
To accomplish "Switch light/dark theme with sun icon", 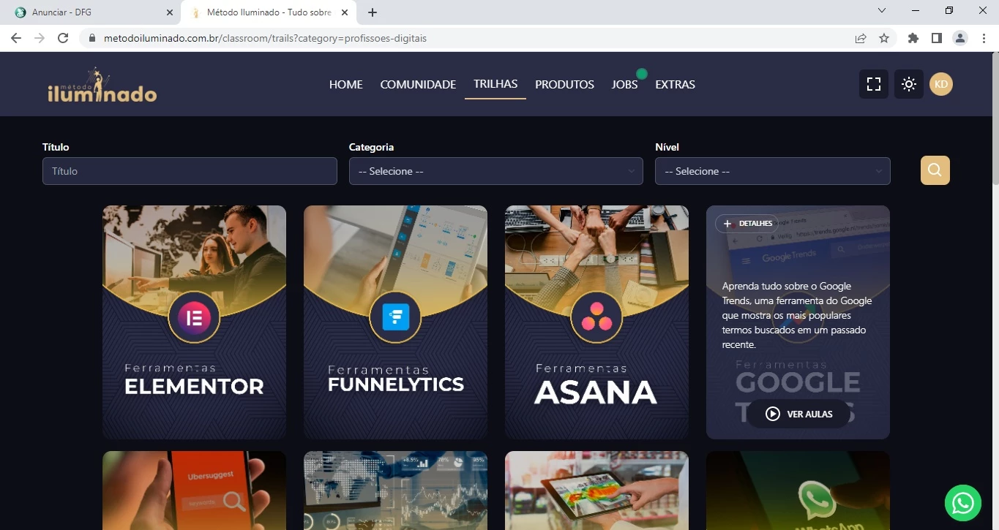I will coord(909,84).
